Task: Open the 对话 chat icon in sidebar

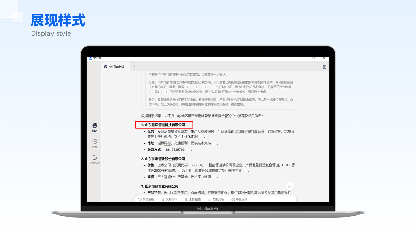Action: (95, 126)
